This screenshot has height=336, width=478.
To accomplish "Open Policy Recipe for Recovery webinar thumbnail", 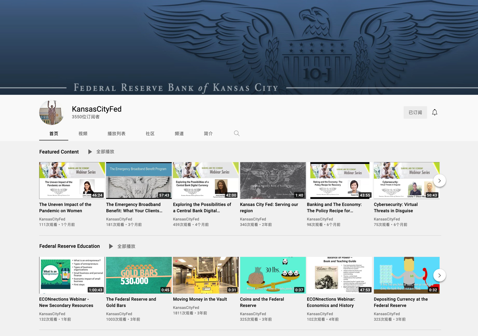I will tap(340, 180).
